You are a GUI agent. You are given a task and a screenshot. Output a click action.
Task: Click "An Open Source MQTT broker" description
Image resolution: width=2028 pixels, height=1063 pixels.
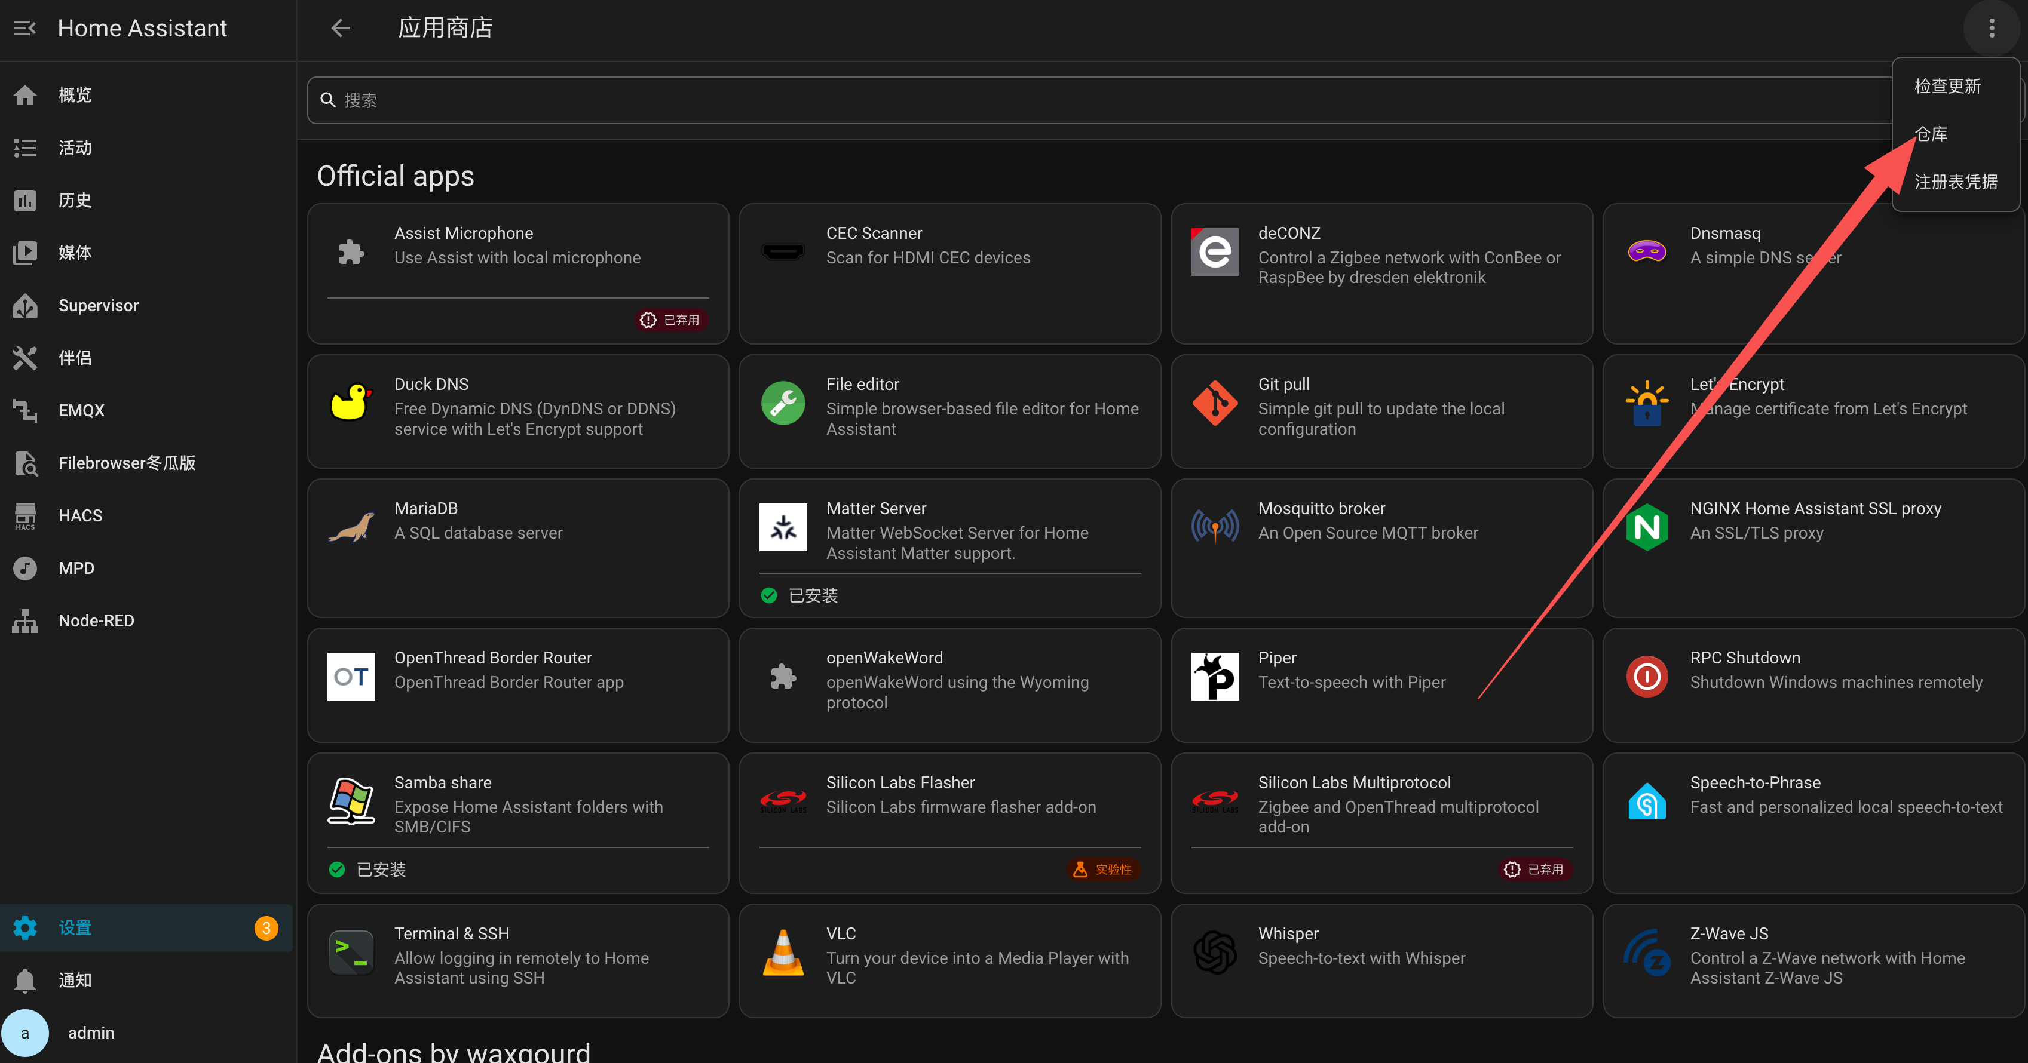coord(1368,533)
